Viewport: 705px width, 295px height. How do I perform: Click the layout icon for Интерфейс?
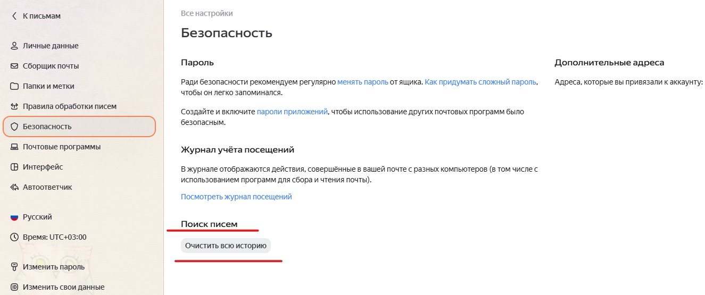(14, 167)
